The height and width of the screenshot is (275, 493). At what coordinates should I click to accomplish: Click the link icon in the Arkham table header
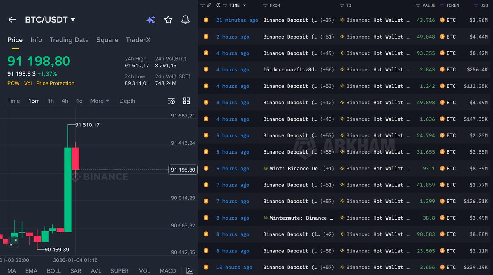click(x=209, y=5)
